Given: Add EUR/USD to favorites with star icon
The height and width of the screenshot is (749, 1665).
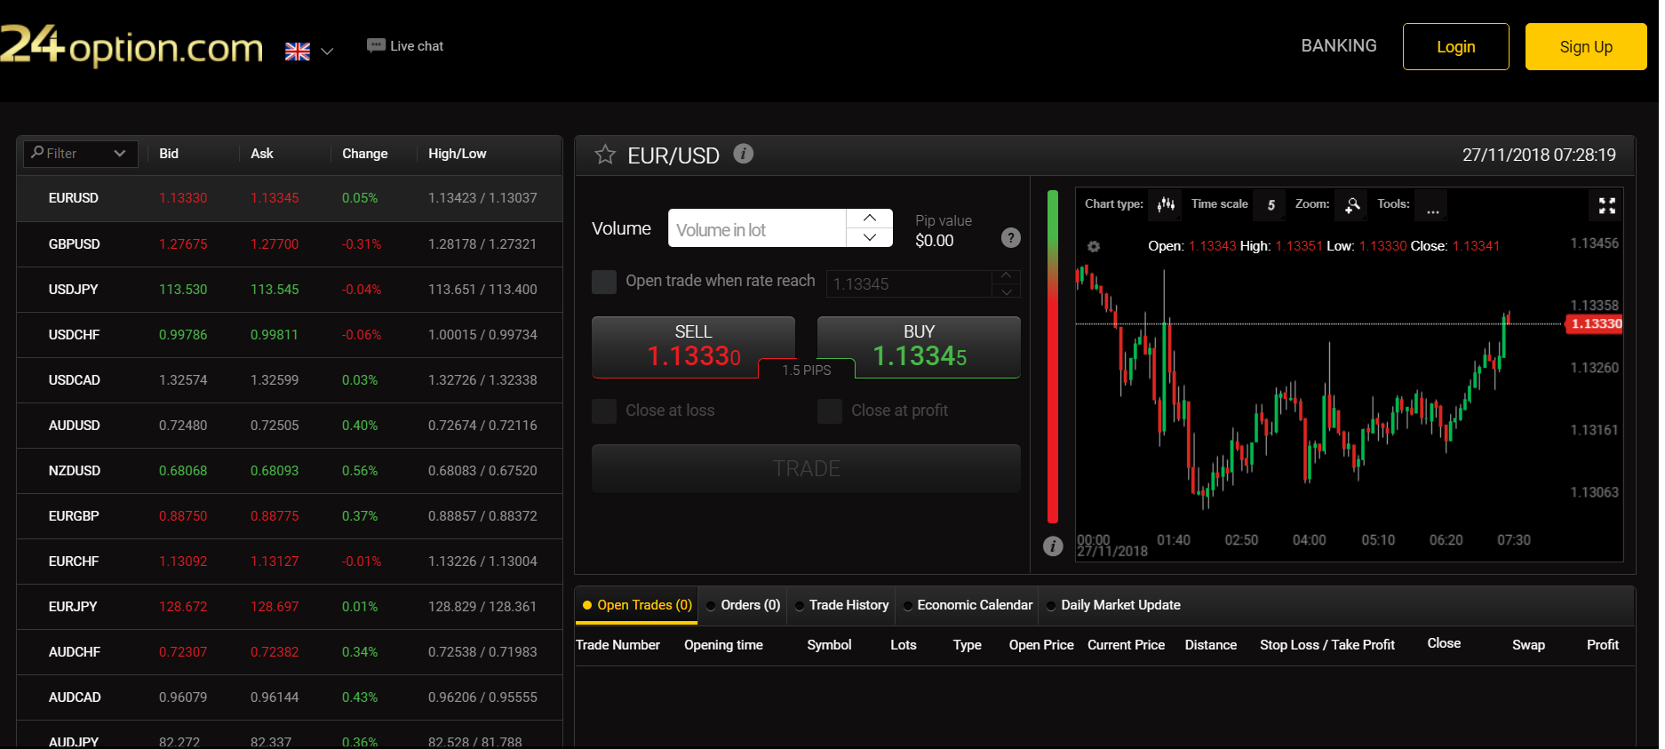Looking at the screenshot, I should click(x=605, y=155).
